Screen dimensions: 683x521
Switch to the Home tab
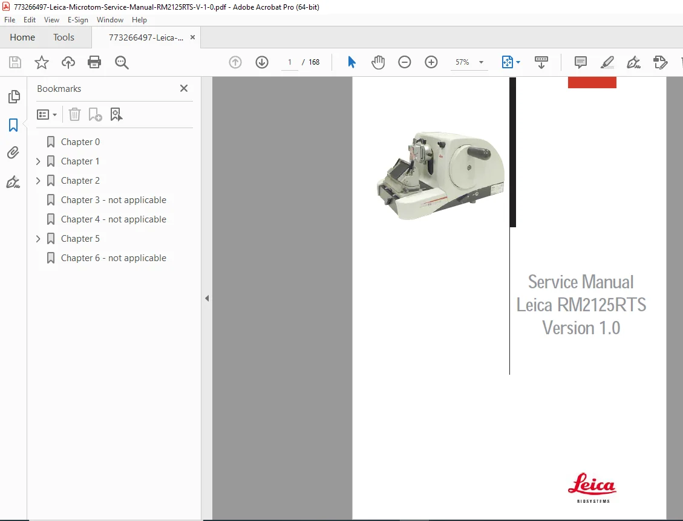tap(22, 37)
